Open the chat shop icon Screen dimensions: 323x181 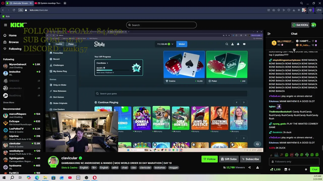pos(286,169)
